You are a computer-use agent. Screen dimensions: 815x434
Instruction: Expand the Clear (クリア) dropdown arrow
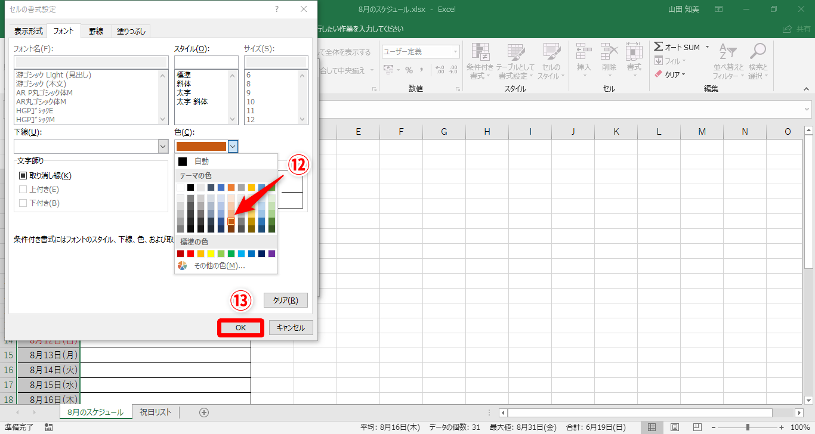pos(684,75)
